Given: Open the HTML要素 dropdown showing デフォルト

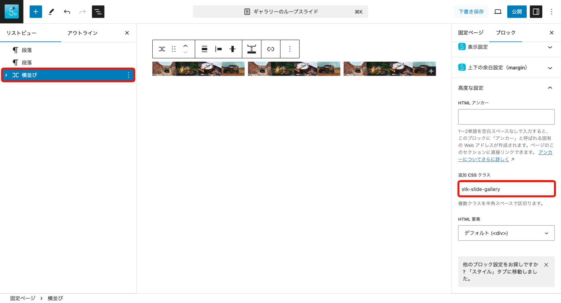Looking at the screenshot, I should click(506, 233).
